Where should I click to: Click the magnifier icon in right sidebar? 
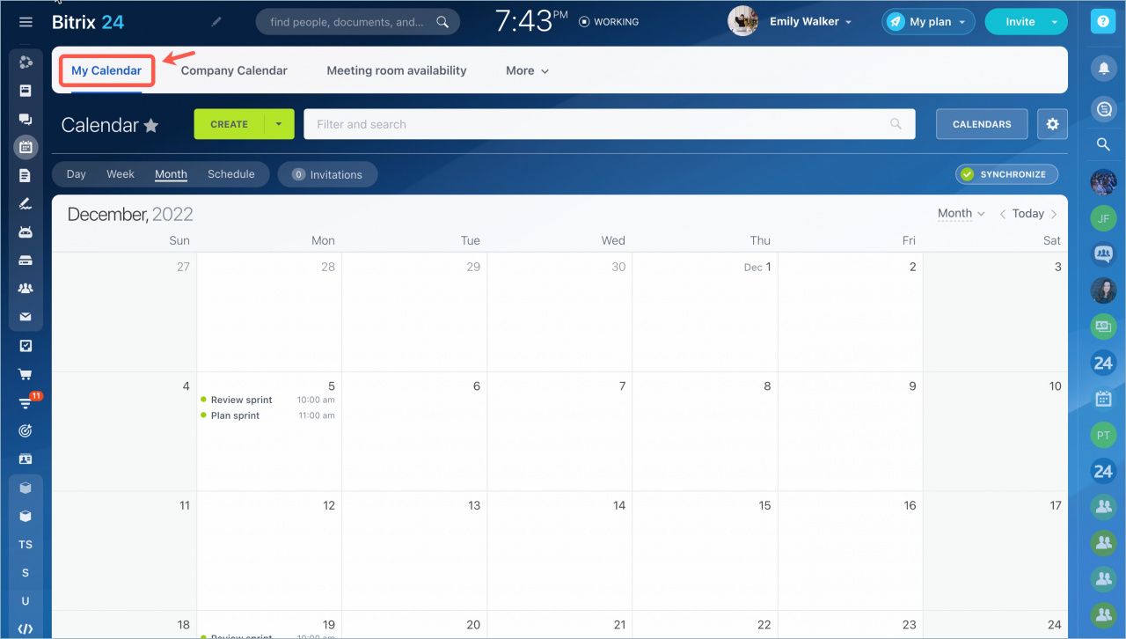[x=1103, y=145]
